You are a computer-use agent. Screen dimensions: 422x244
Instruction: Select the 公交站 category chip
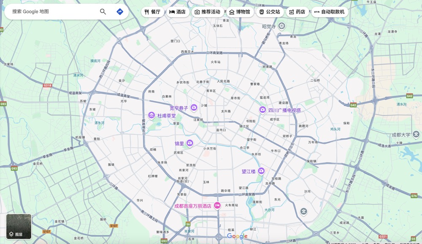coord(270,12)
